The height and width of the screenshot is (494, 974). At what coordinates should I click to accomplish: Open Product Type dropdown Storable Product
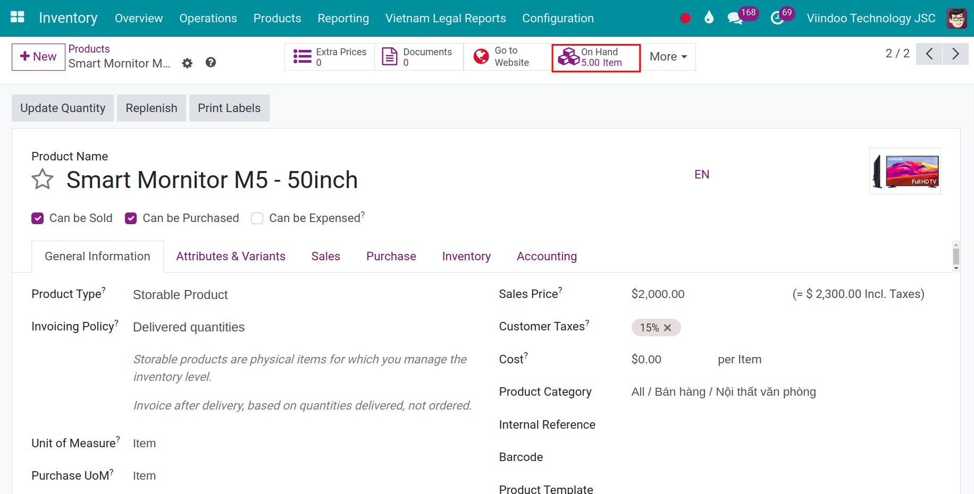pyautogui.click(x=180, y=295)
